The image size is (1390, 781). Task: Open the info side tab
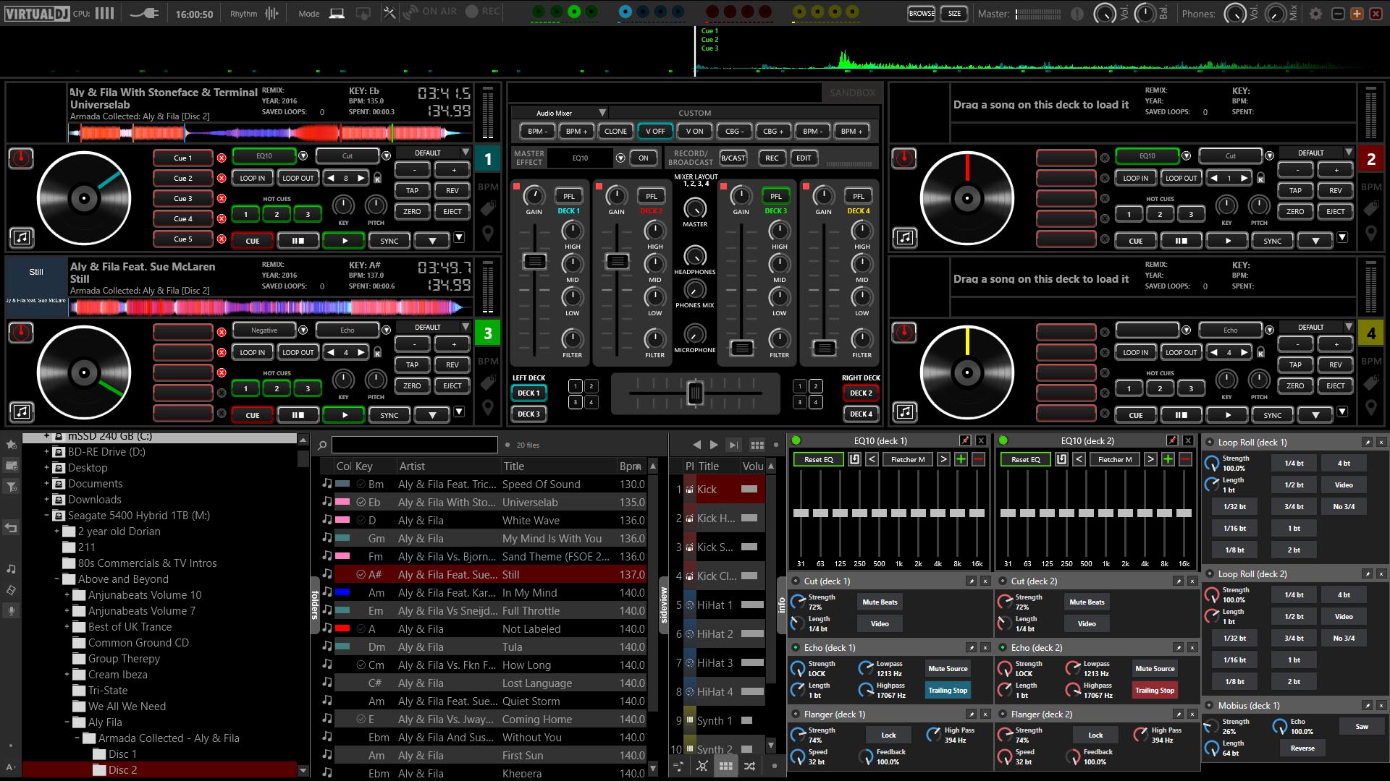pyautogui.click(x=782, y=605)
